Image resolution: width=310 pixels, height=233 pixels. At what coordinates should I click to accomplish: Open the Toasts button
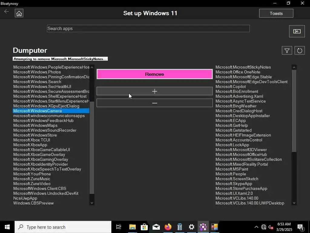pyautogui.click(x=276, y=13)
